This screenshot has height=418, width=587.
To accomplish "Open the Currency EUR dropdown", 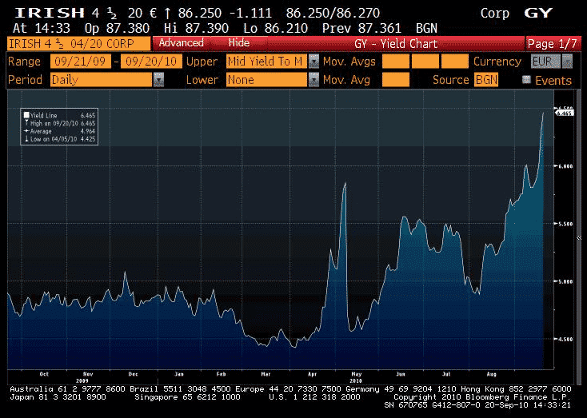I will tap(567, 62).
